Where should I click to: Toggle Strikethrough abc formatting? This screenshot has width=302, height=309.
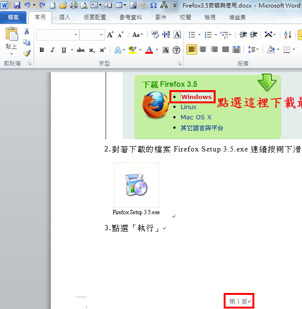(x=81, y=50)
